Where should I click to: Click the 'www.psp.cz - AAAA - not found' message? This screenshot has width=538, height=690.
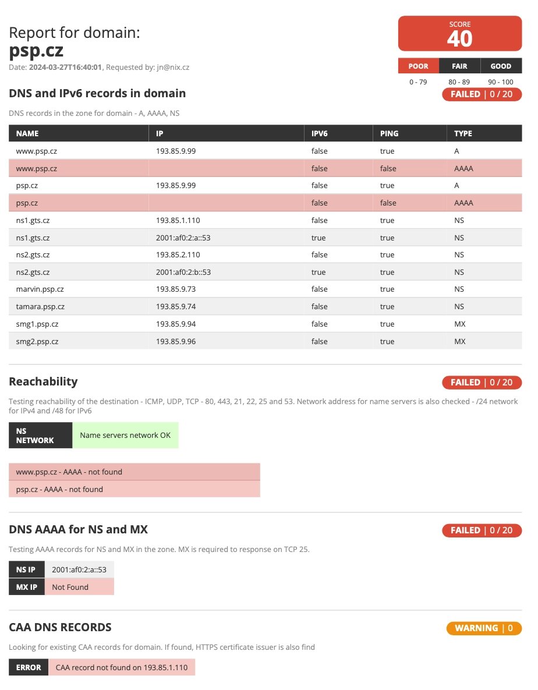point(69,472)
